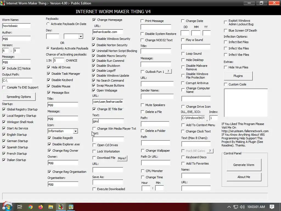Open the volume control tray icon

(x=242, y=207)
